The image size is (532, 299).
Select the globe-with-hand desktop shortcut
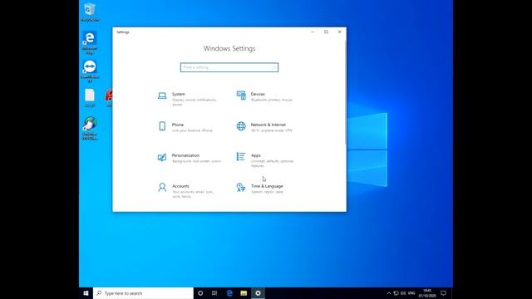(x=90, y=128)
